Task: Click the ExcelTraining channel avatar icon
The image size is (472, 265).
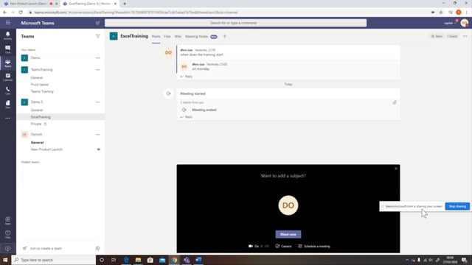Action: point(114,36)
